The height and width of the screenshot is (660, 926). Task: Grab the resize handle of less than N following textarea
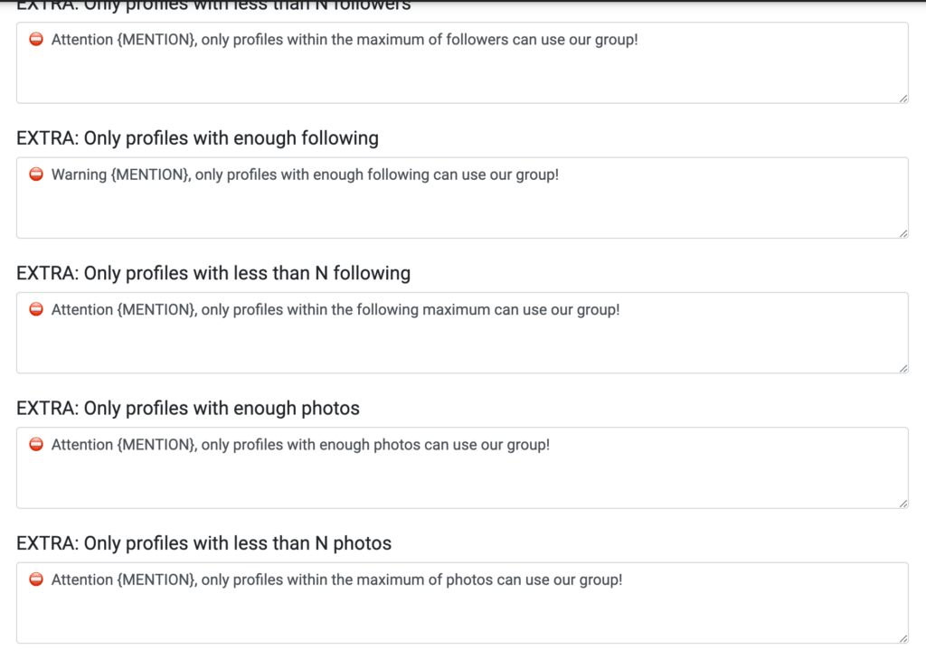[903, 368]
